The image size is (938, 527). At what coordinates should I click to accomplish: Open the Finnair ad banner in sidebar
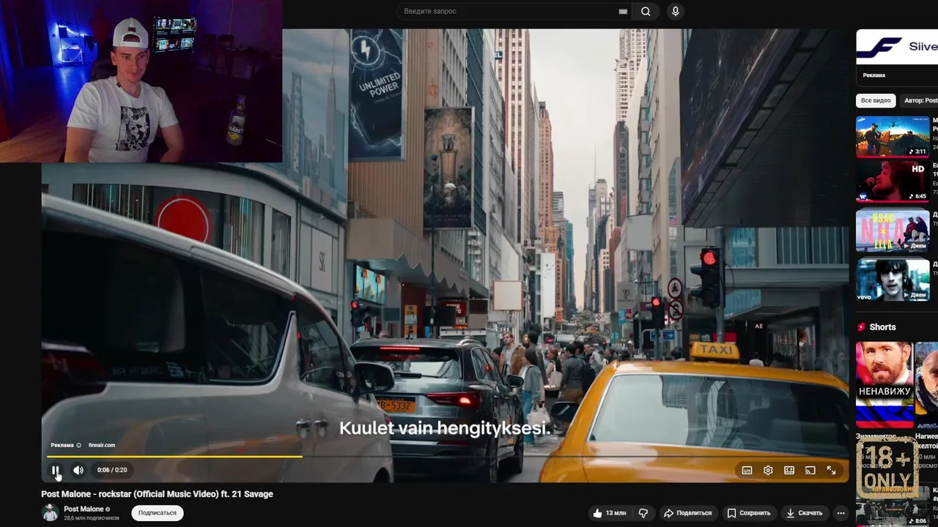click(897, 48)
